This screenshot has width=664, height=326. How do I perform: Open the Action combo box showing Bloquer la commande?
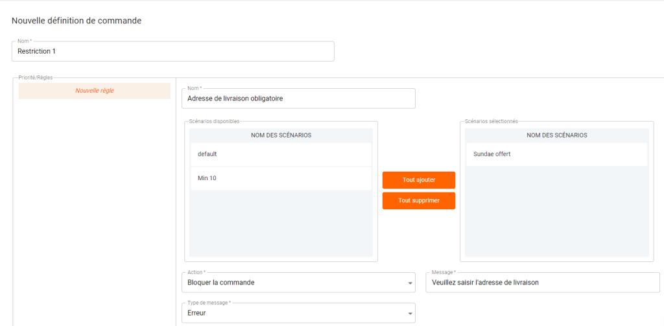tap(298, 283)
